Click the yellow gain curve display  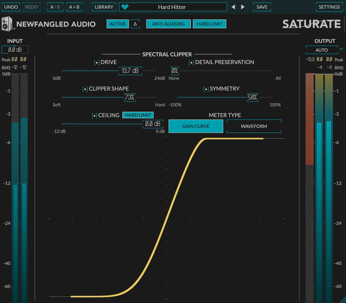(167, 218)
